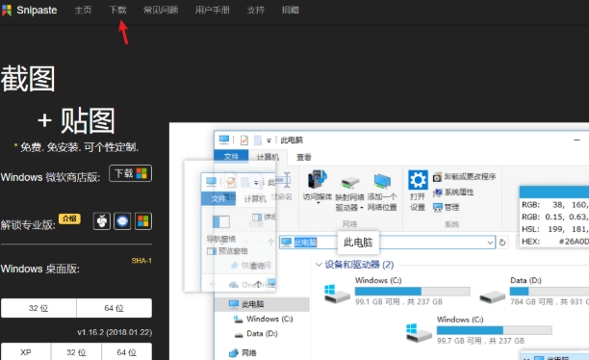Open the SHA-1 link
Screen dimensions: 589x360
[x=141, y=261]
